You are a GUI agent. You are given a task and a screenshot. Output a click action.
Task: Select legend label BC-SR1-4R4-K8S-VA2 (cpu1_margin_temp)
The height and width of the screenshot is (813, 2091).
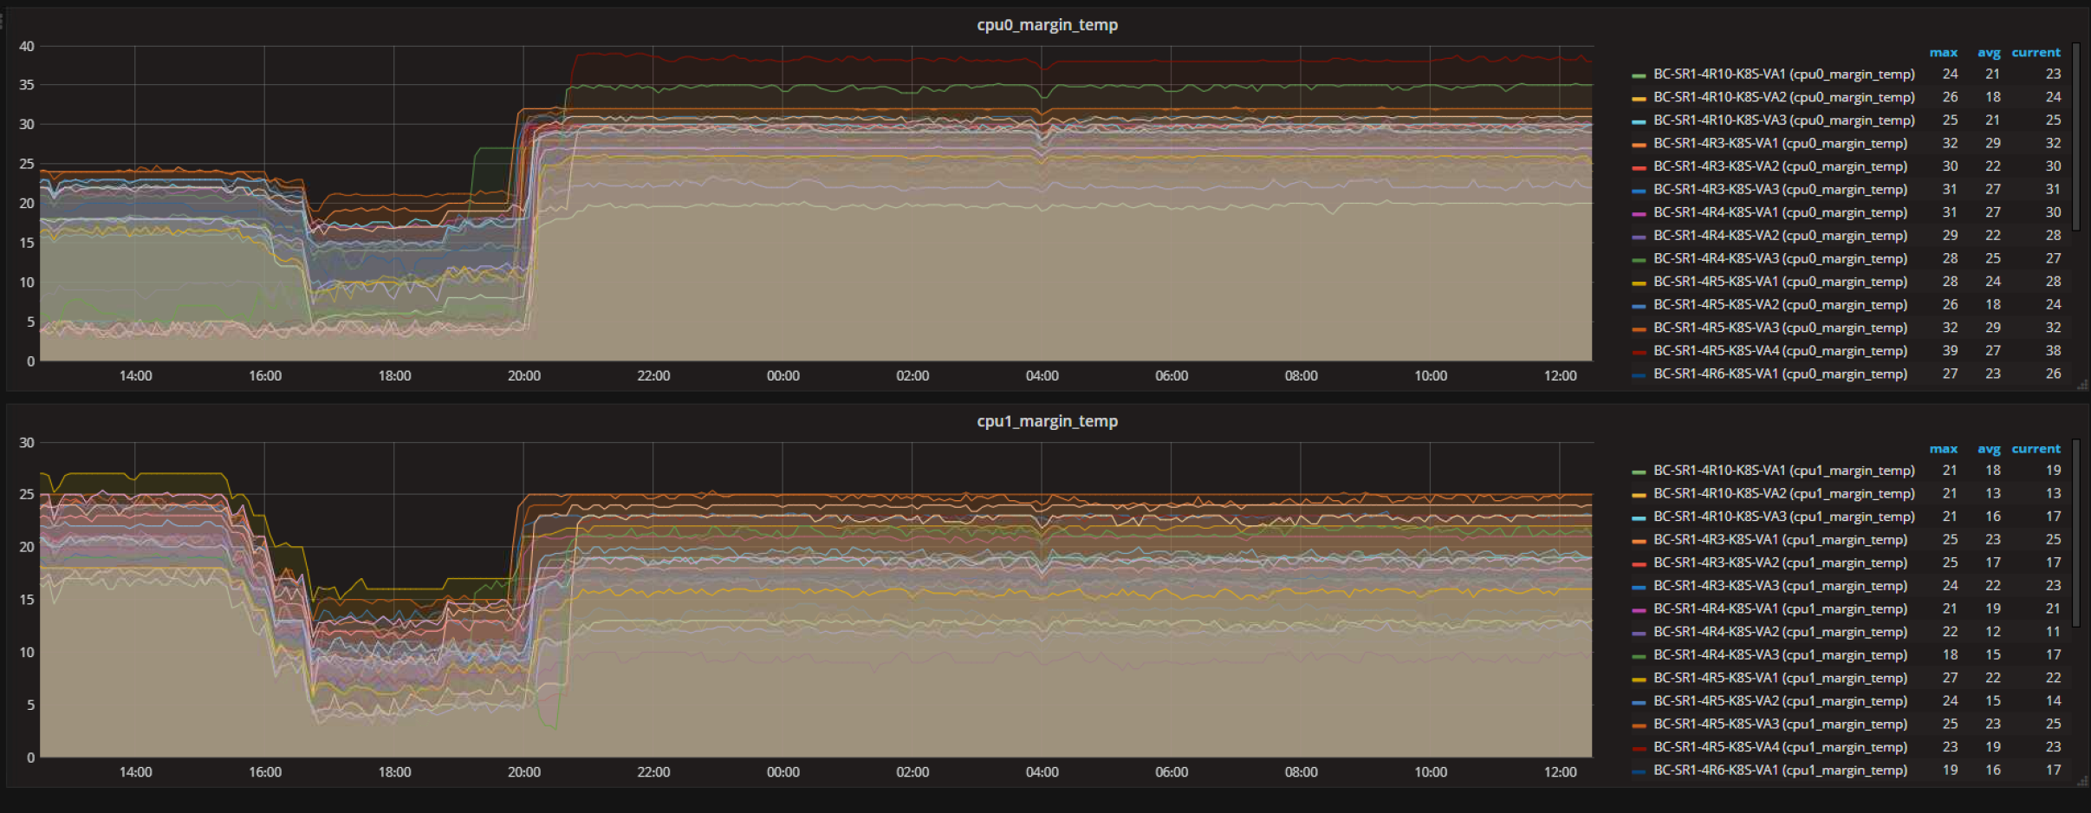click(x=1780, y=632)
